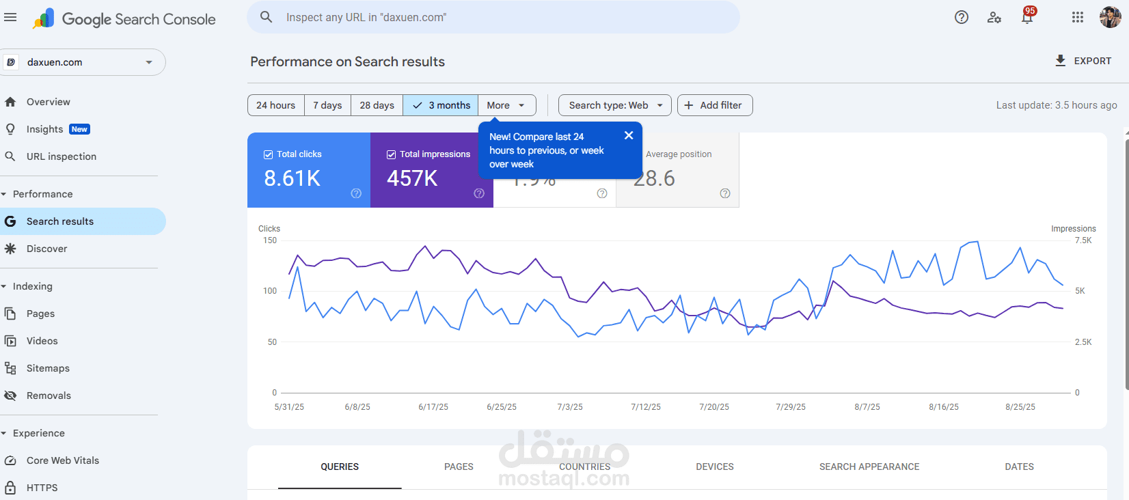Screen dimensions: 1129x500
Task: Click the Export download icon
Action: point(1061,61)
